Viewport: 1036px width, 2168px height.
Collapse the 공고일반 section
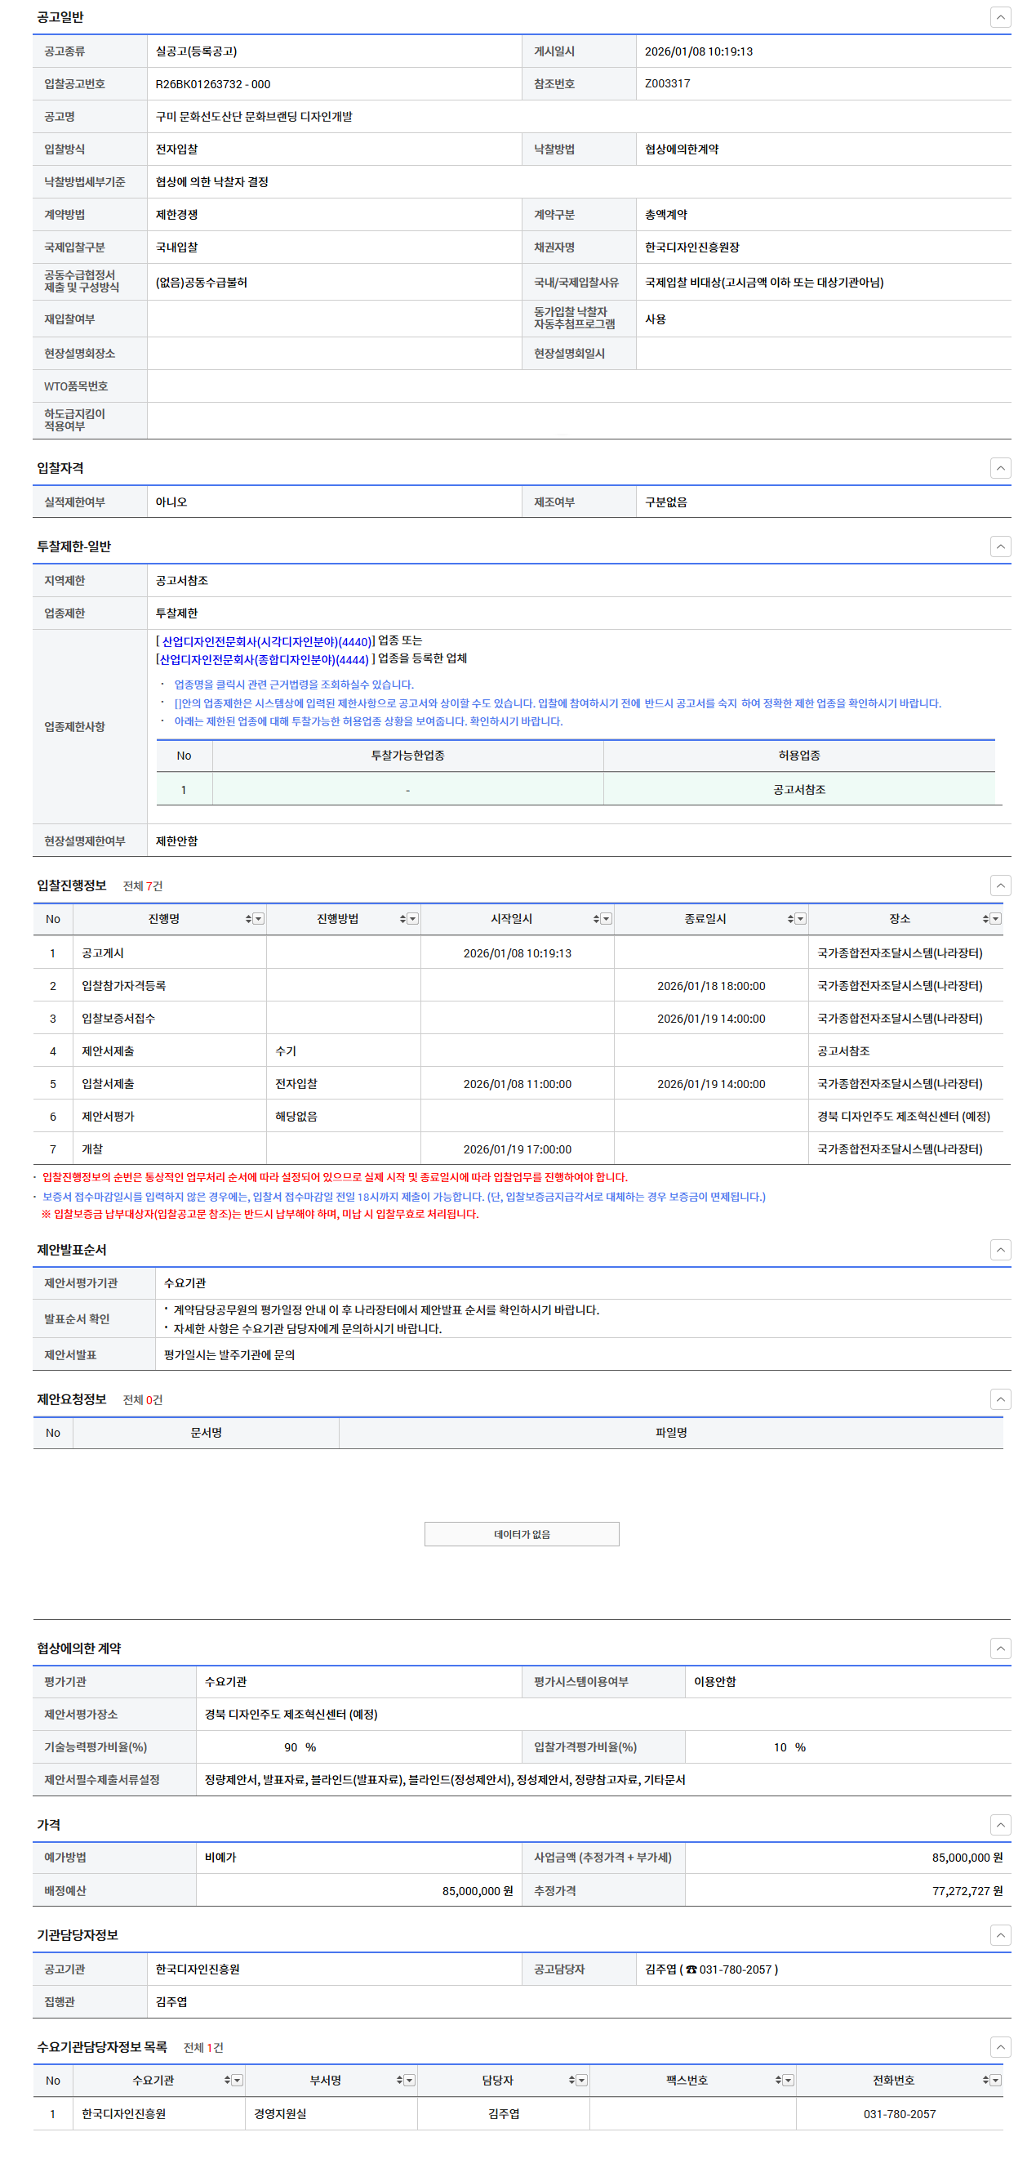1000,18
